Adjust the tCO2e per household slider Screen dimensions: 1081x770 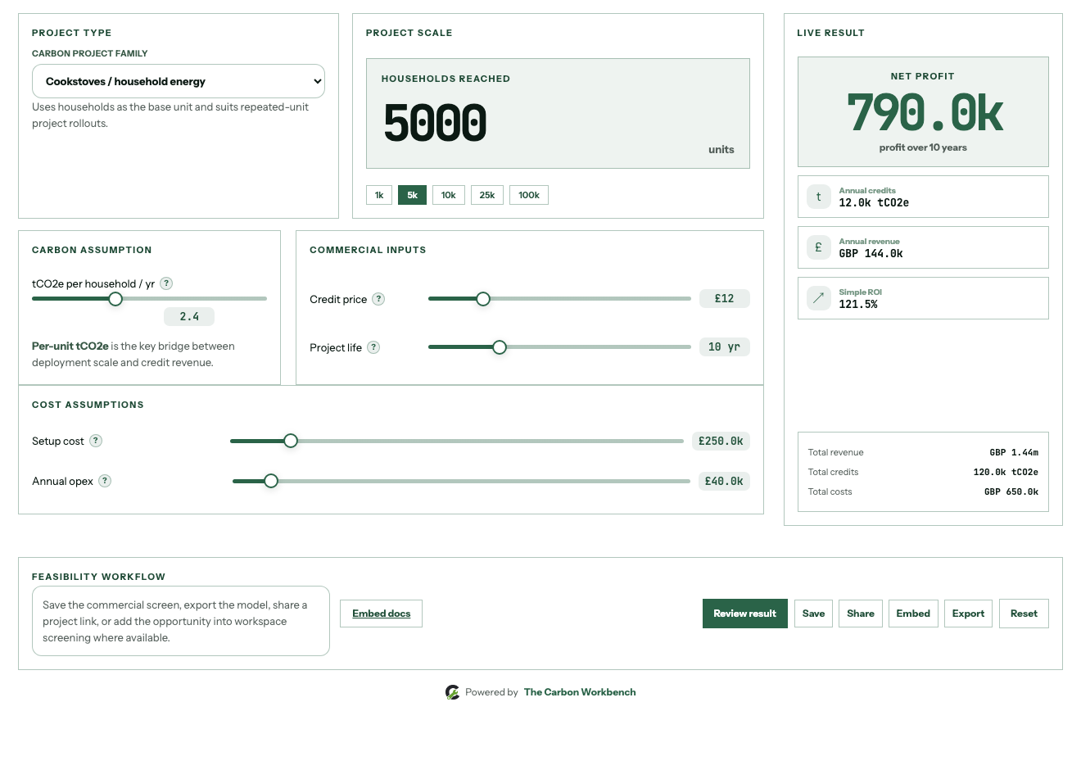point(149,299)
